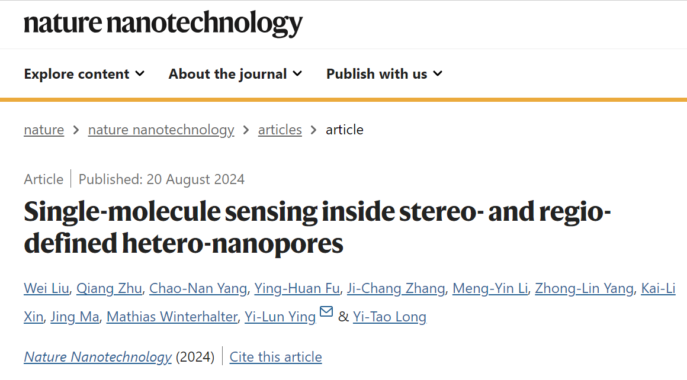This screenshot has height=380, width=687.
Task: Open the About the journal dropdown
Action: point(235,74)
